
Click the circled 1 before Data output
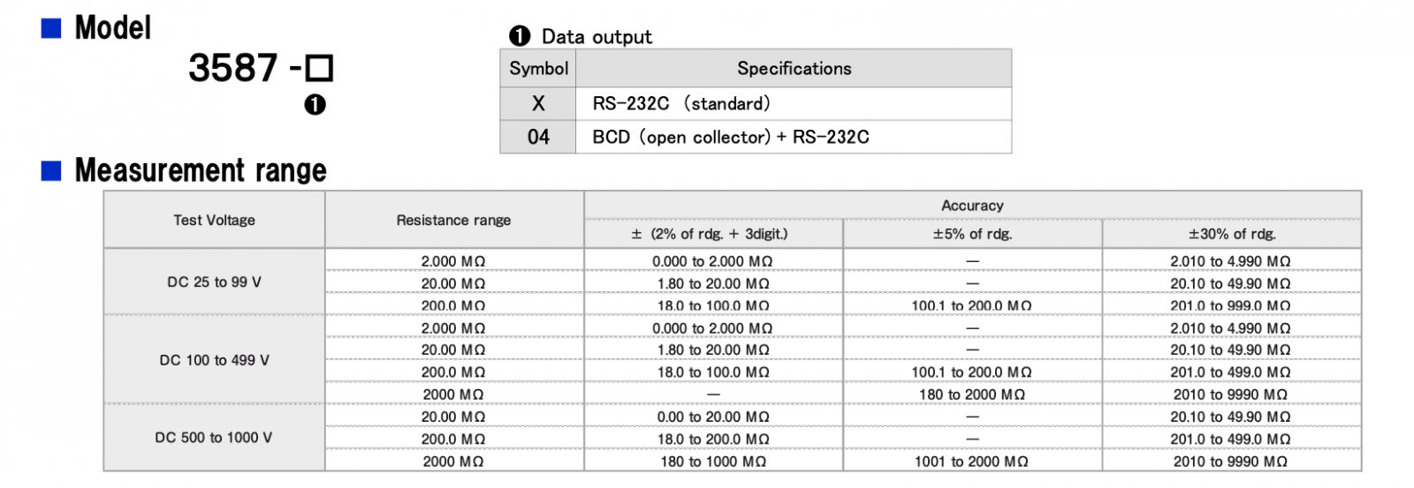point(520,36)
